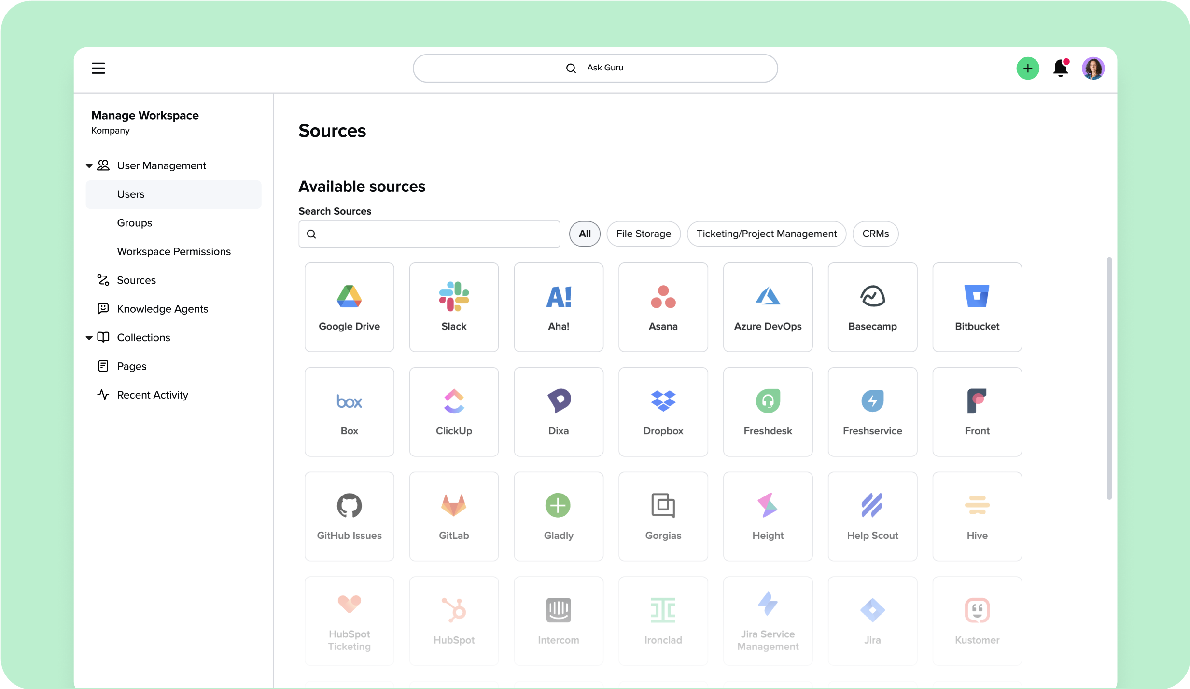
Task: Go to Knowledge Agents in sidebar
Action: [x=162, y=309]
